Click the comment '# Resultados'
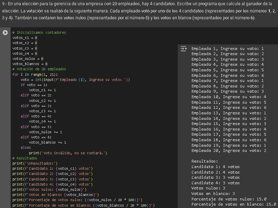The height and width of the screenshot is (208, 278). click(25, 158)
